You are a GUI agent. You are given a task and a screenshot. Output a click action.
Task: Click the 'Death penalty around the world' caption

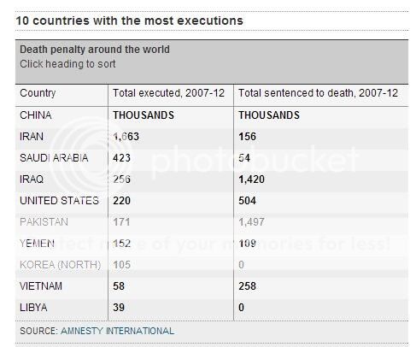[95, 50]
